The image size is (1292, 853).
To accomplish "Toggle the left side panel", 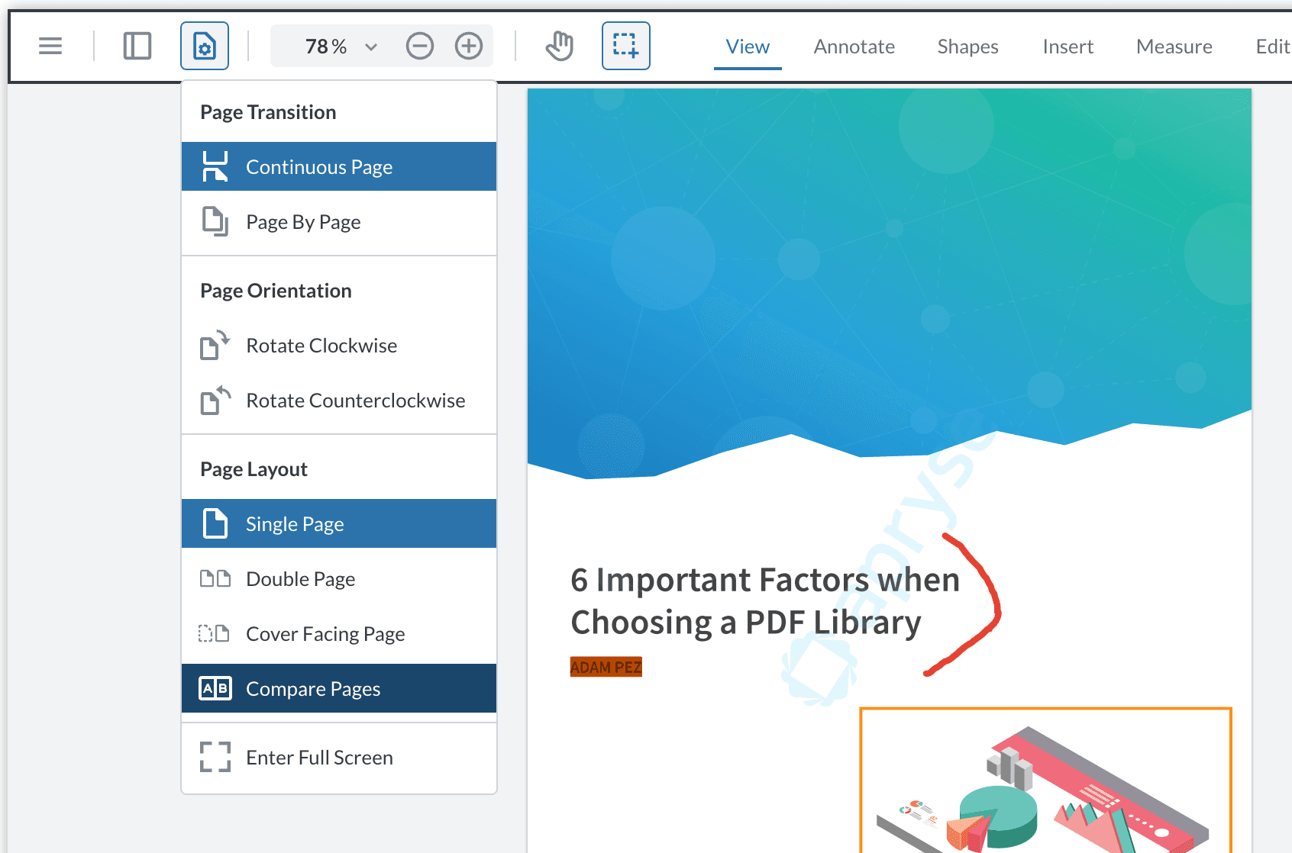I will pyautogui.click(x=137, y=47).
